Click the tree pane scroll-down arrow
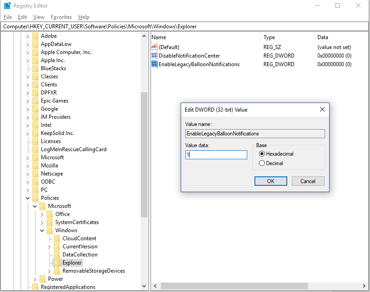Viewport: 370px width, 292px height. [x=144, y=286]
